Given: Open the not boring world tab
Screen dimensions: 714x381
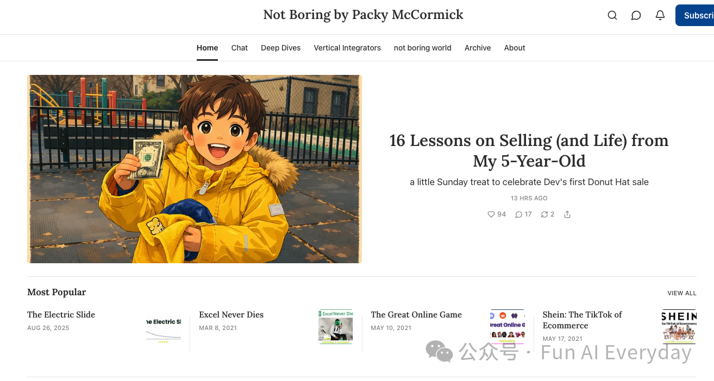Looking at the screenshot, I should click(x=422, y=48).
